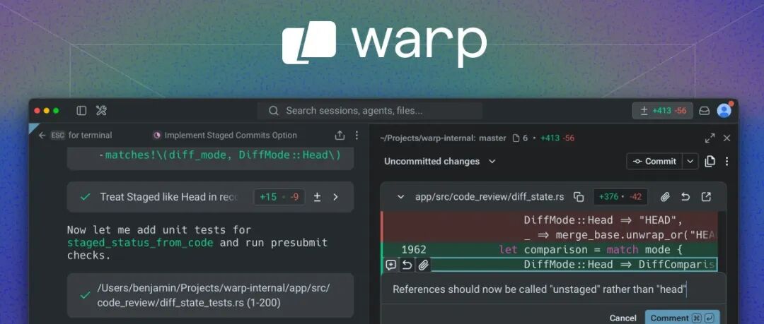The image size is (764, 324).
Task: Open the +413 -56 diff summary button
Action: pos(662,111)
